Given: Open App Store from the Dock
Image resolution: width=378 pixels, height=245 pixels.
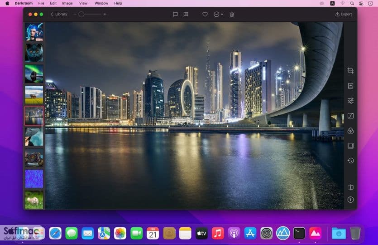Looking at the screenshot, I should pos(250,233).
